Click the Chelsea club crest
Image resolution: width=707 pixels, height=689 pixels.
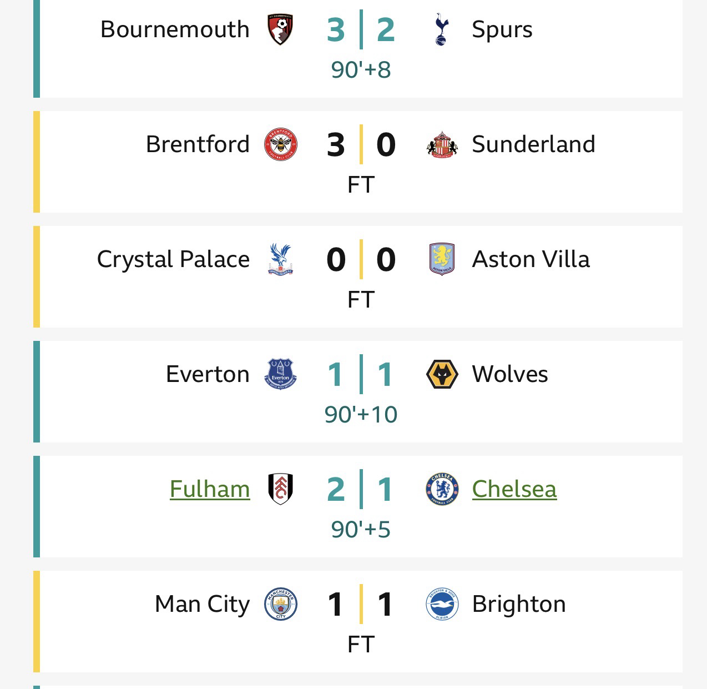pos(442,489)
